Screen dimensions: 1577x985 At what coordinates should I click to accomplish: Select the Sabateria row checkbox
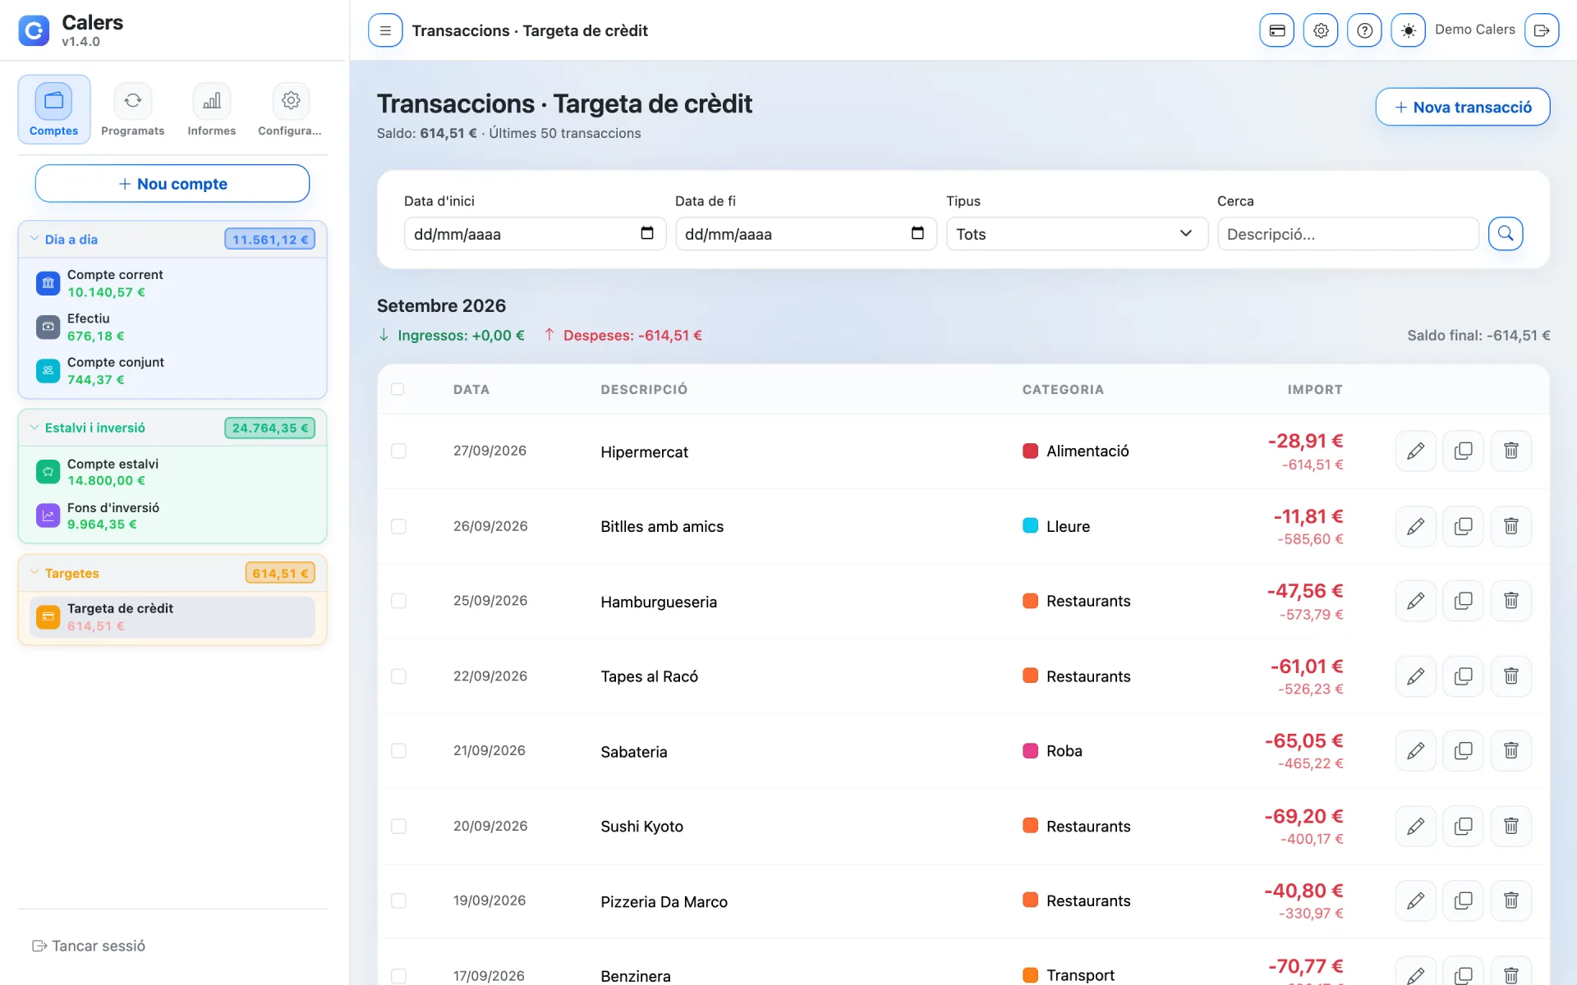click(x=398, y=751)
